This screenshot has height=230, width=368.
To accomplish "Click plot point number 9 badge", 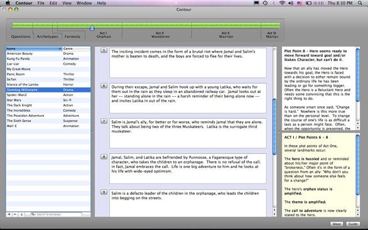I will tap(104, 192).
